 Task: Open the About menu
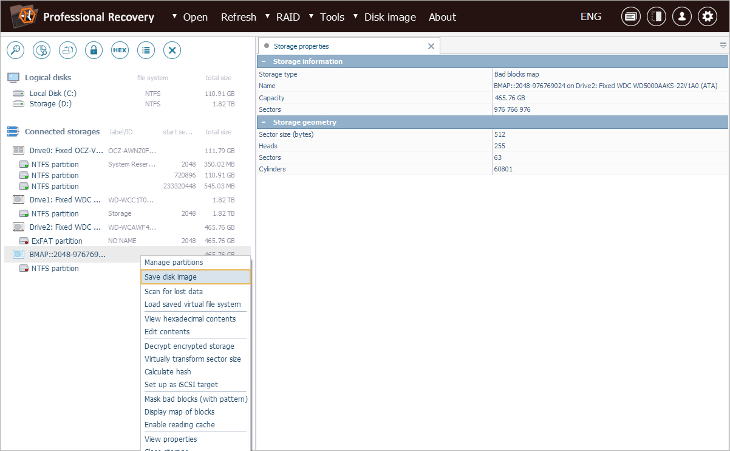pyautogui.click(x=442, y=17)
